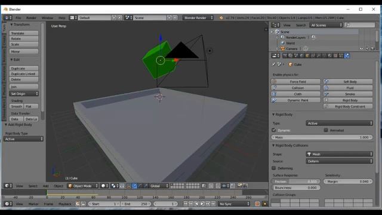Jump to the end frame

tap(214, 204)
